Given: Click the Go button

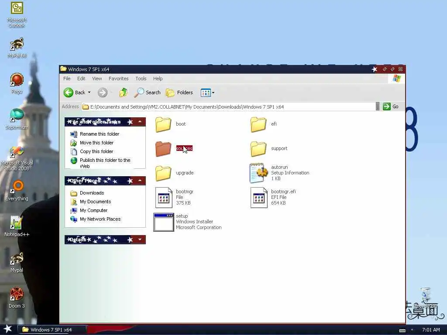Looking at the screenshot, I should [391, 106].
